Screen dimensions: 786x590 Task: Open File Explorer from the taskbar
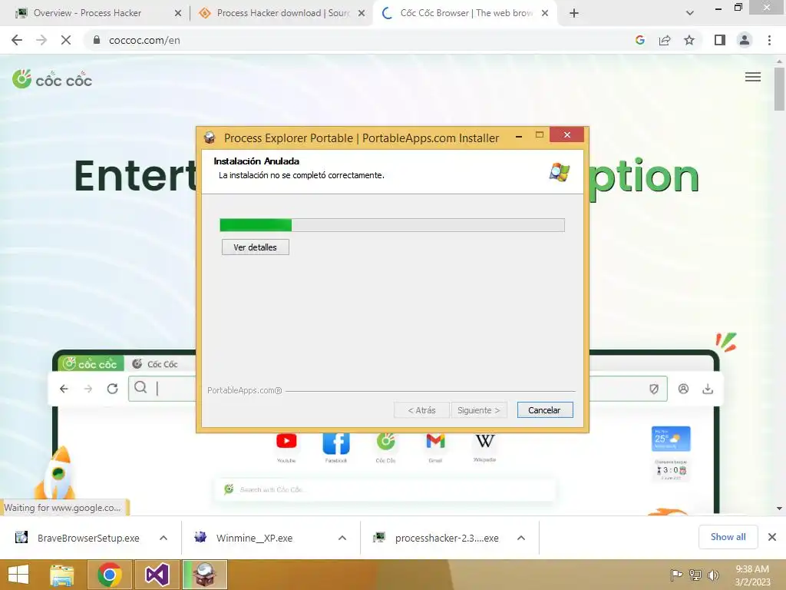pyautogui.click(x=62, y=575)
